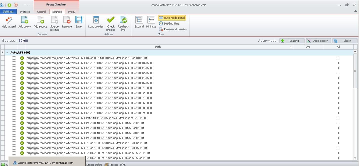Sort by the Live column header

[308, 47]
